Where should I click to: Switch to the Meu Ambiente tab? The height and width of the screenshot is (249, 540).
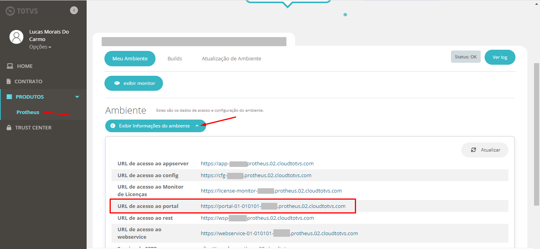click(x=130, y=58)
